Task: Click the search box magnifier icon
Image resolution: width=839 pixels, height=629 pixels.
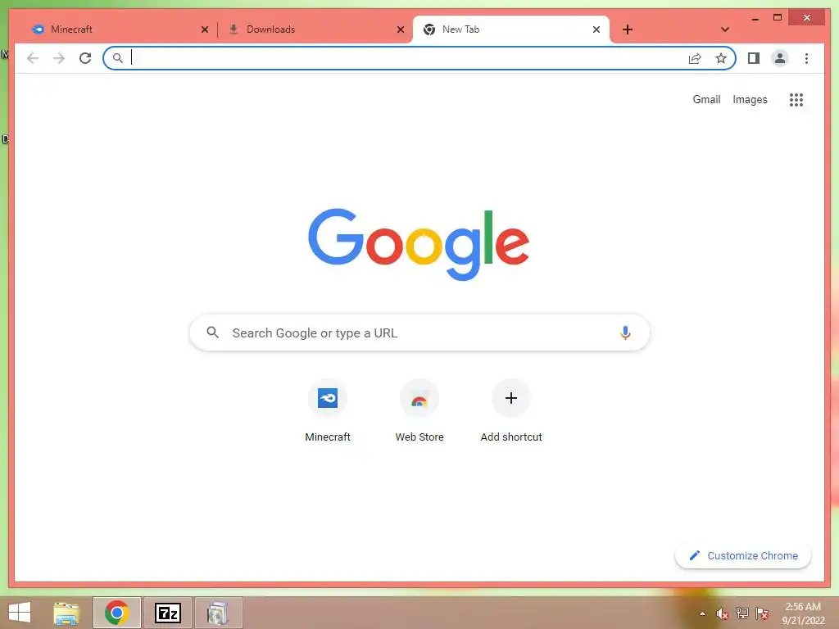Action: [x=212, y=333]
